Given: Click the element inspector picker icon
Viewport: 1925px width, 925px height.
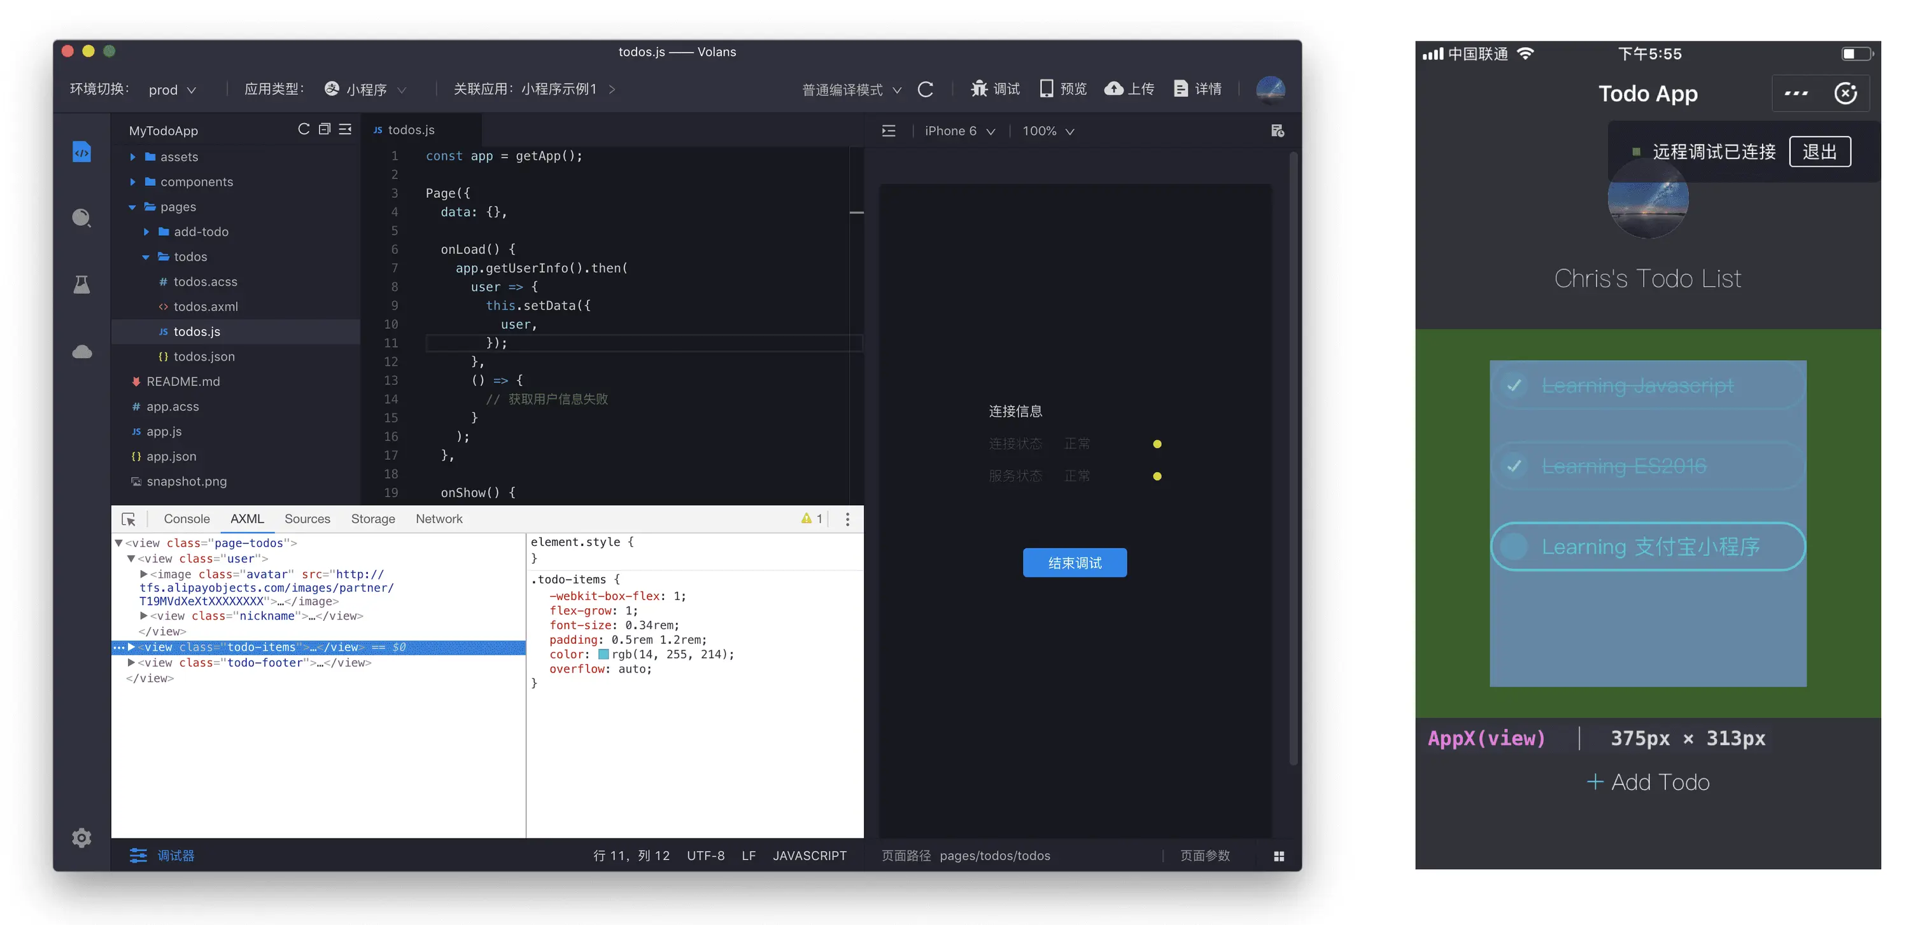Looking at the screenshot, I should click(129, 519).
